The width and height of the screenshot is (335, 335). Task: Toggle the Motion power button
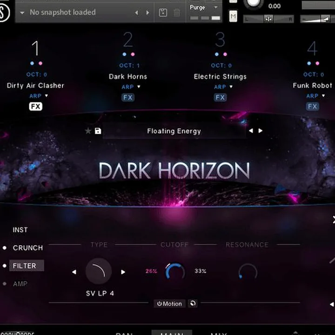(169, 303)
